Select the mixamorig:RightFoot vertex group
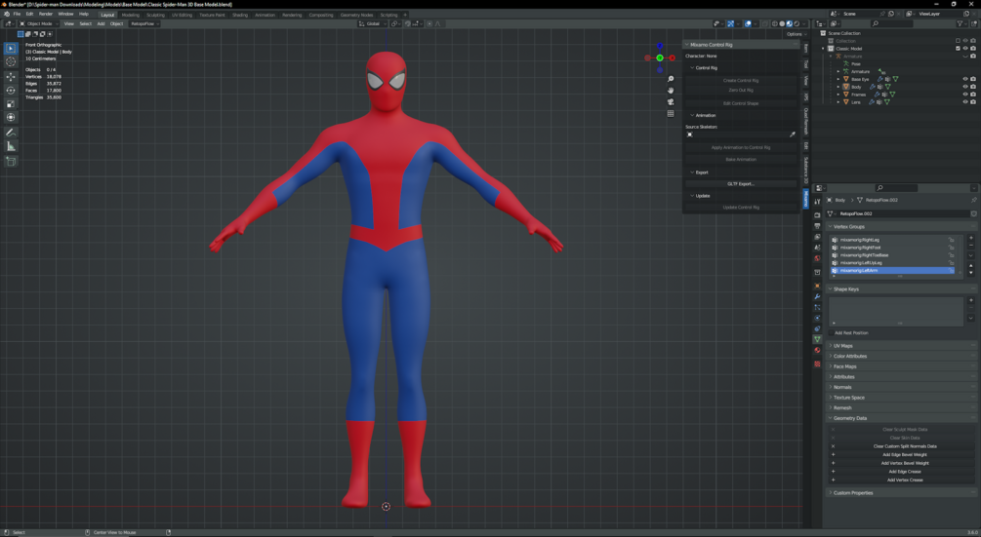Image resolution: width=981 pixels, height=537 pixels. click(860, 248)
